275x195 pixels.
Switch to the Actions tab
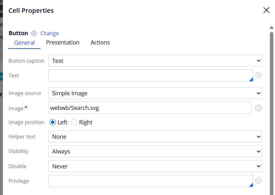pos(100,43)
